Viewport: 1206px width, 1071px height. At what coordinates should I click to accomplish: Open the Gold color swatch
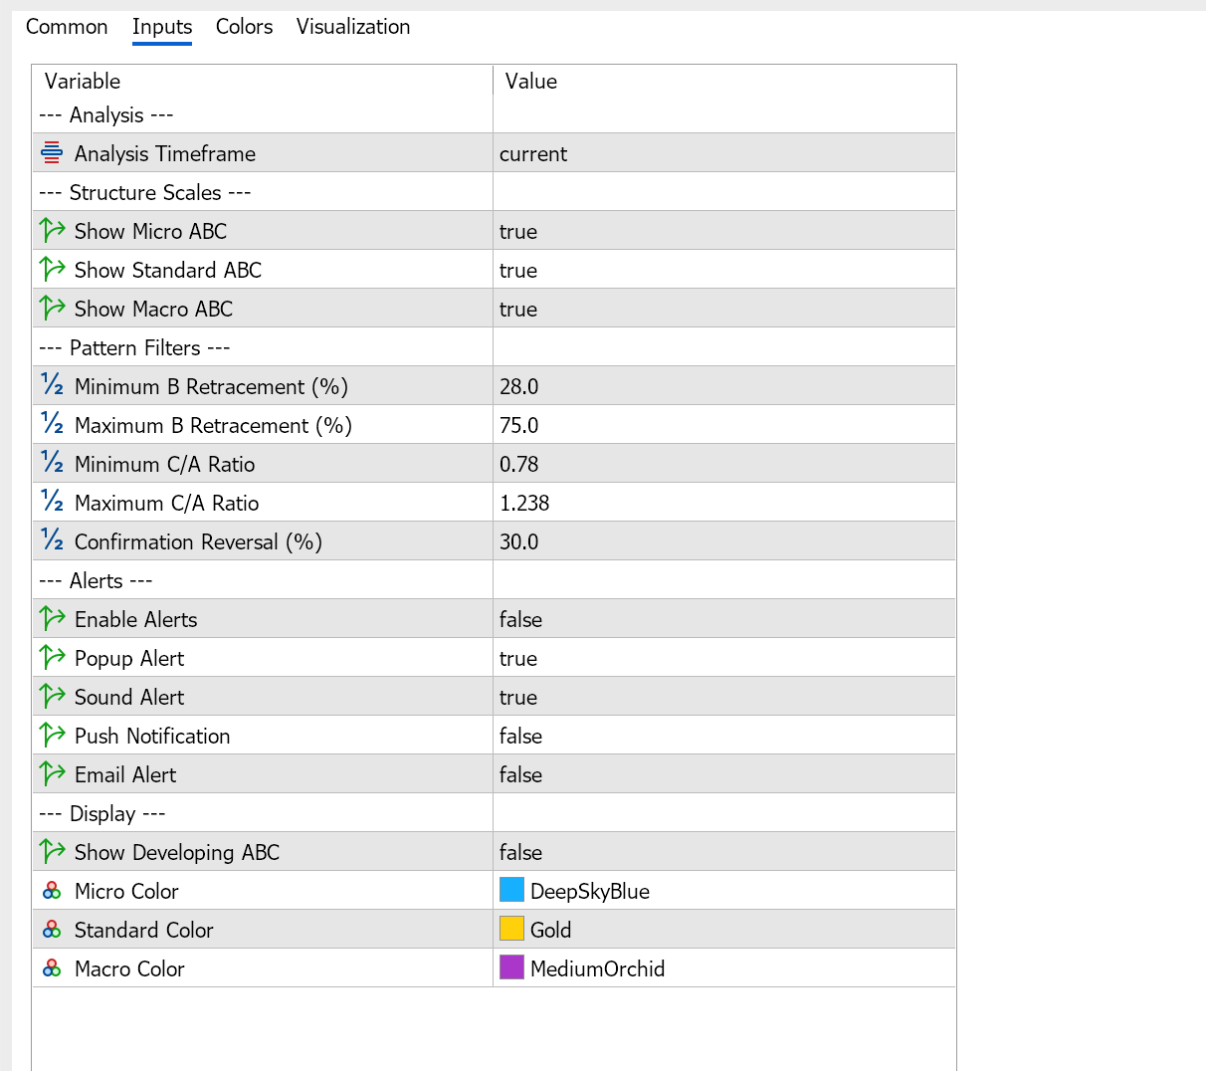click(x=511, y=929)
